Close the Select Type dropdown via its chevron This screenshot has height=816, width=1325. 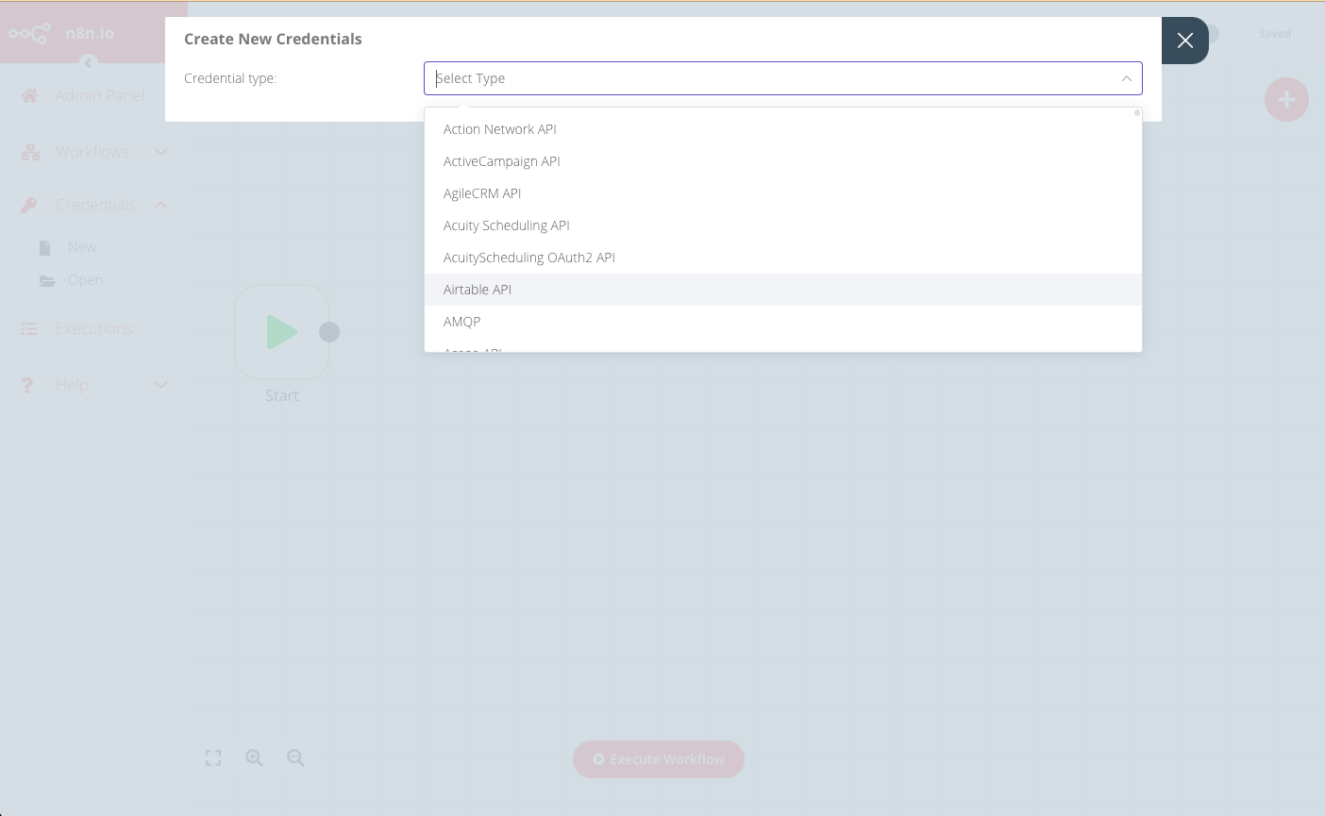tap(1126, 78)
